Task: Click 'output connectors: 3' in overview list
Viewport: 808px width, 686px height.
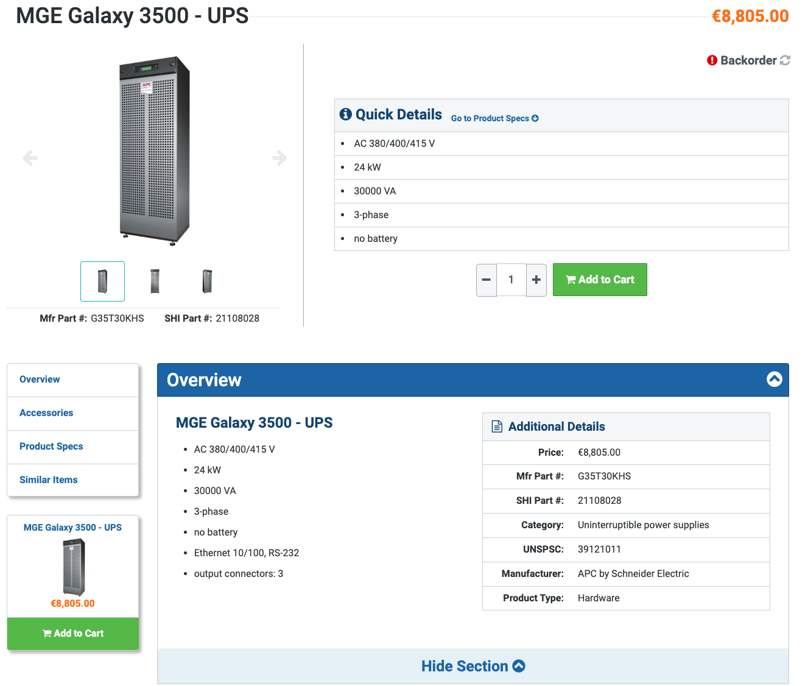Action: tap(239, 574)
